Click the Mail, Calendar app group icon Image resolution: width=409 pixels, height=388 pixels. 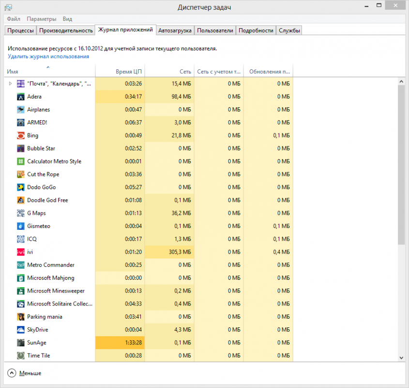tap(21, 84)
